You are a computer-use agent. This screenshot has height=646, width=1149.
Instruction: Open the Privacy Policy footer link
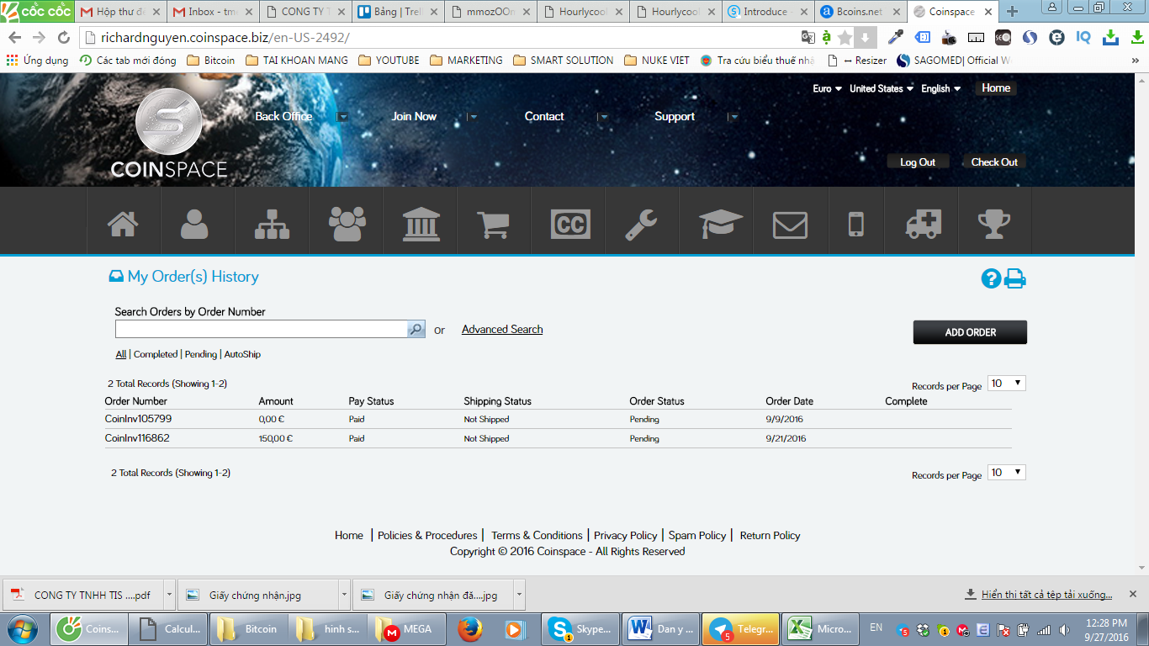[625, 536]
